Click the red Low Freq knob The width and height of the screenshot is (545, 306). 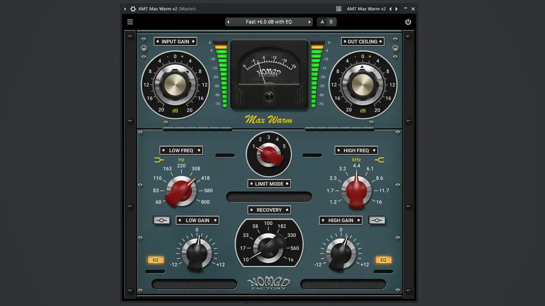pos(182,192)
